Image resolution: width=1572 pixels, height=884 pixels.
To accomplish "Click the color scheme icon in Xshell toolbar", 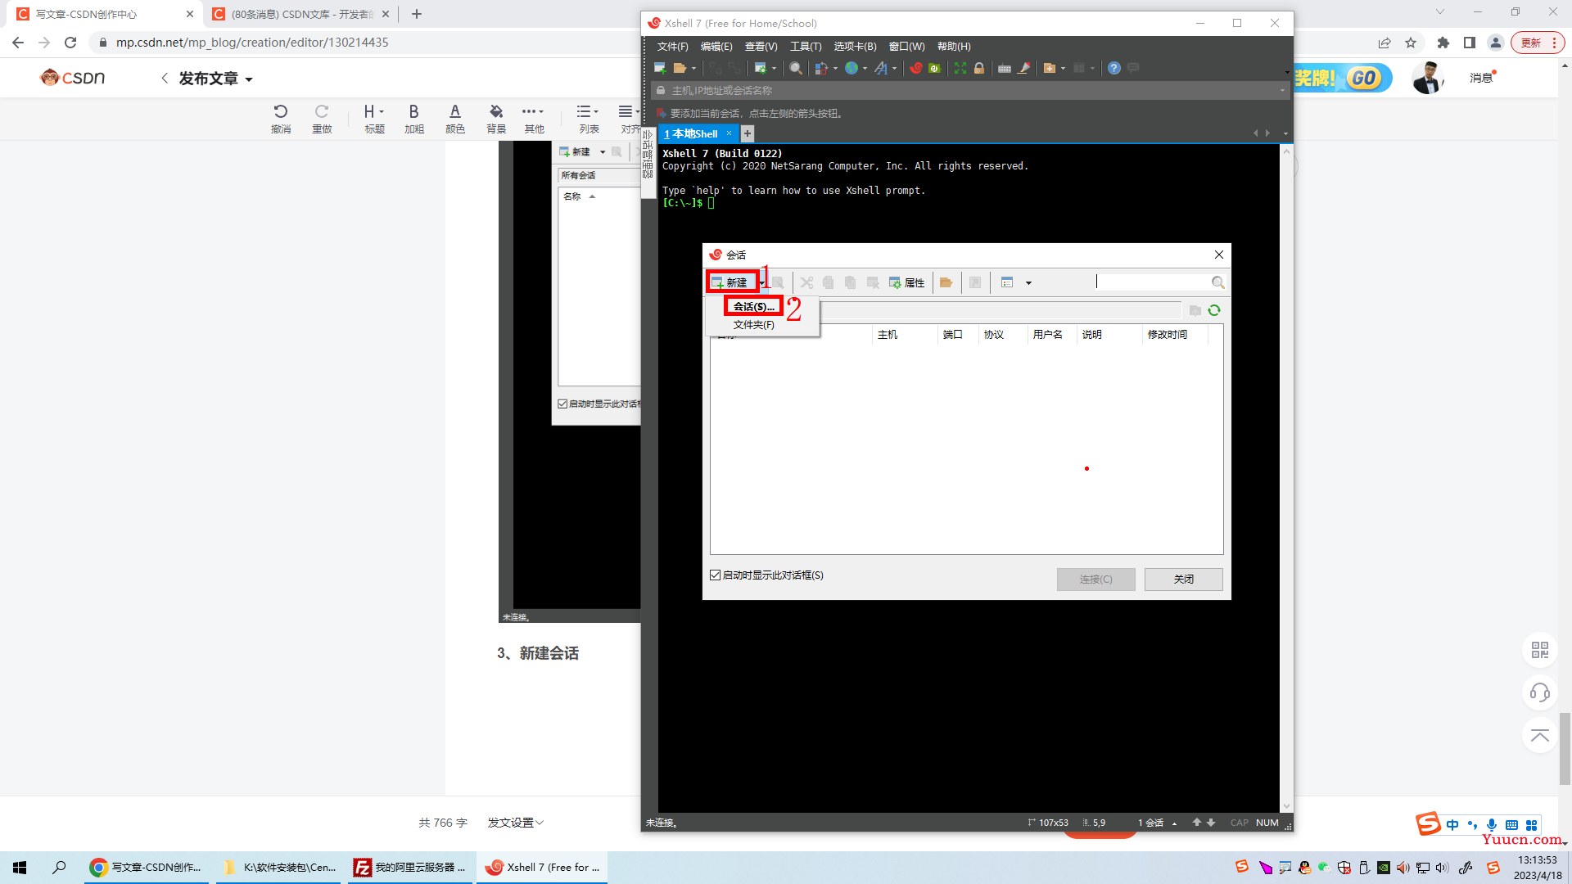I will pyautogui.click(x=821, y=68).
